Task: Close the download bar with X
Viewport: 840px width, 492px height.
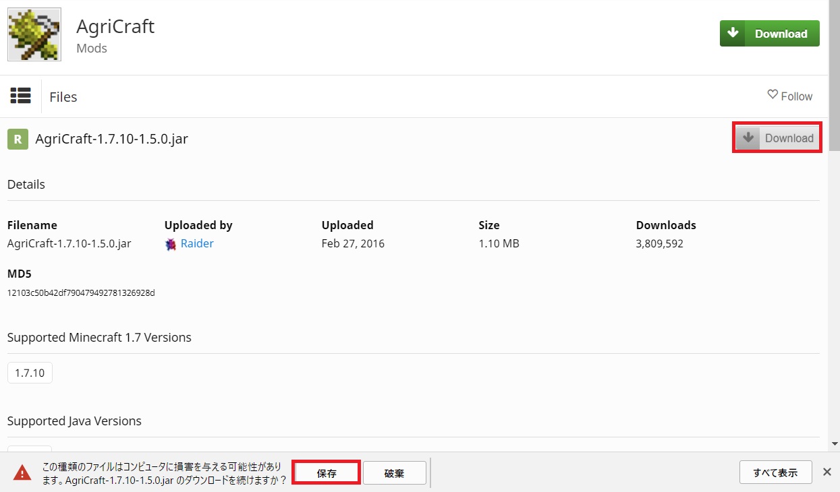Action: 827,472
